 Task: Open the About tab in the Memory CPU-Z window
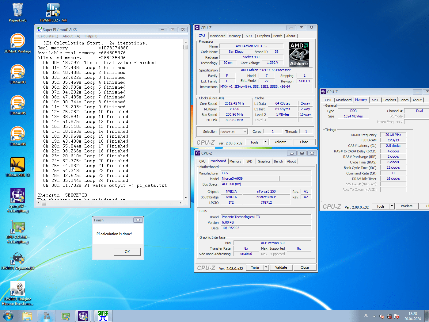click(417, 100)
